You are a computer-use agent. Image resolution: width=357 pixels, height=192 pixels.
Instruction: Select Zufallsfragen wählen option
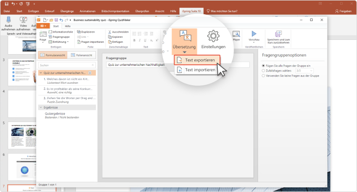click(x=264, y=70)
